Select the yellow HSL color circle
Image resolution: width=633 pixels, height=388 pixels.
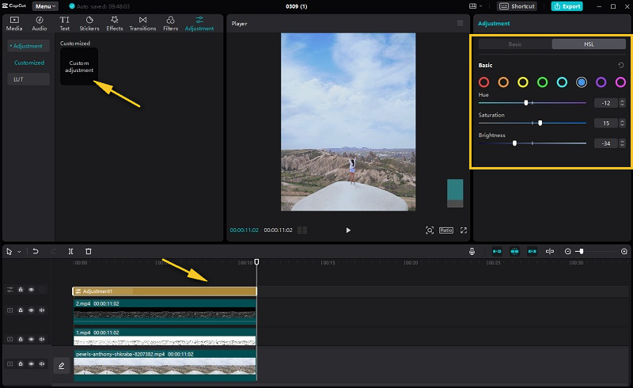coord(523,82)
